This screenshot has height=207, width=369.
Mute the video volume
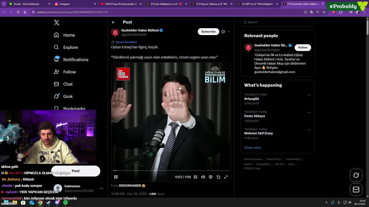203,177
